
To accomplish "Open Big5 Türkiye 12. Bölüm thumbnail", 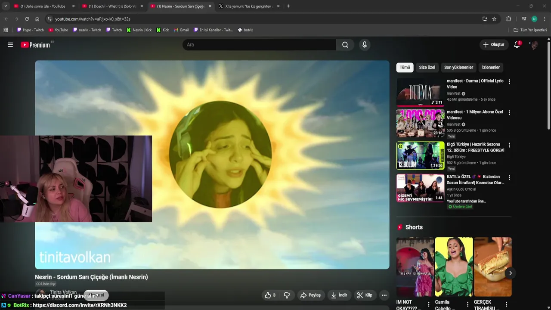I will [x=420, y=155].
